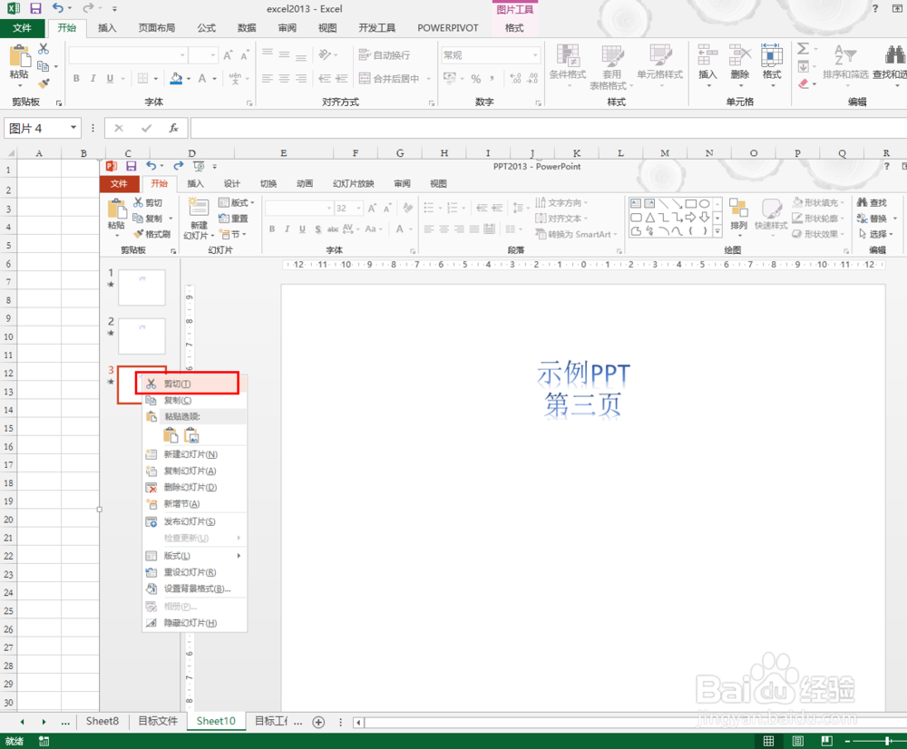Increase font size with the larger A icon
907x749 pixels.
pyautogui.click(x=228, y=55)
